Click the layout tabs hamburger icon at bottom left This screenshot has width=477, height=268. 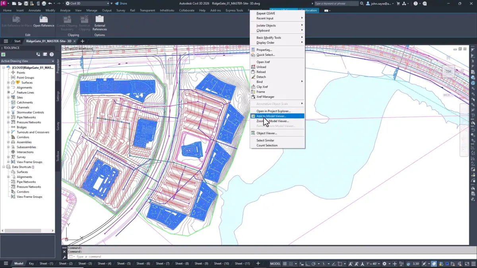pyautogui.click(x=6, y=263)
